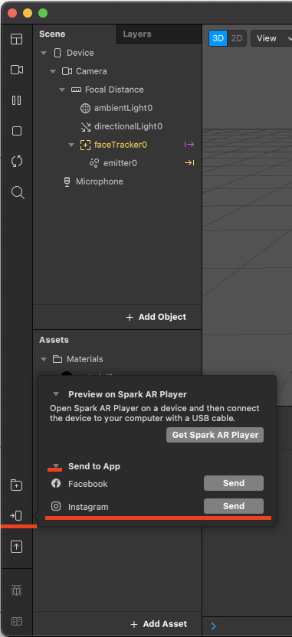Switch to the Layers tab
This screenshot has height=637, width=292.
click(137, 34)
